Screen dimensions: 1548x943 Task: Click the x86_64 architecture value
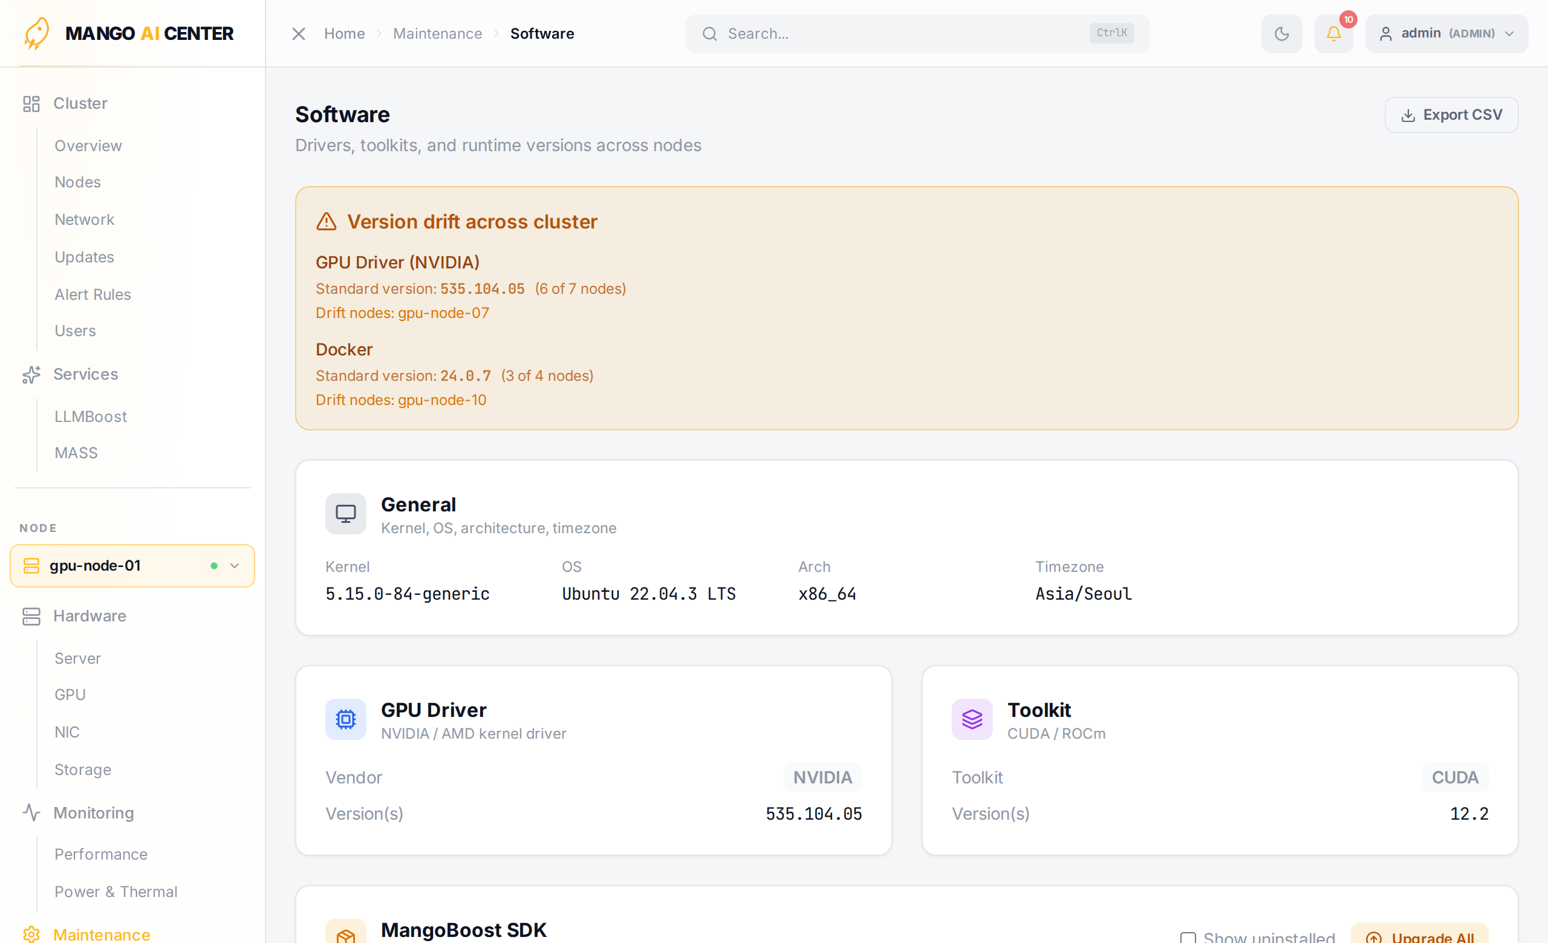click(x=827, y=594)
